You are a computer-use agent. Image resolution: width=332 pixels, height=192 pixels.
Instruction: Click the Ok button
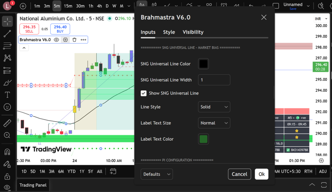[x=261, y=174]
